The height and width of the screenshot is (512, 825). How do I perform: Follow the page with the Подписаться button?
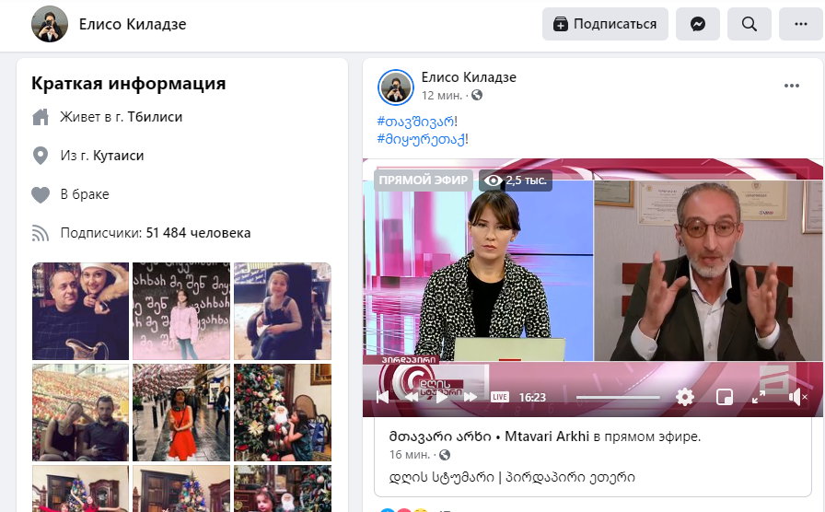point(605,24)
